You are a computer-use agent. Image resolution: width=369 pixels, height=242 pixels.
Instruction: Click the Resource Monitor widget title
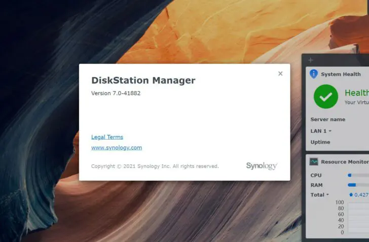[345, 162]
